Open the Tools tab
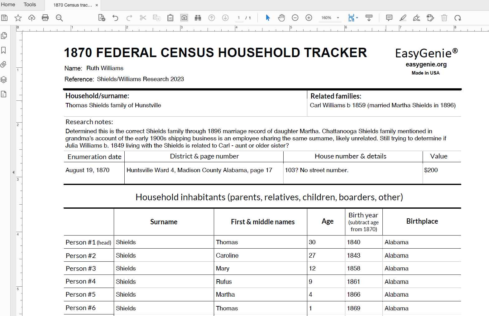489x316 pixels. pos(30,5)
